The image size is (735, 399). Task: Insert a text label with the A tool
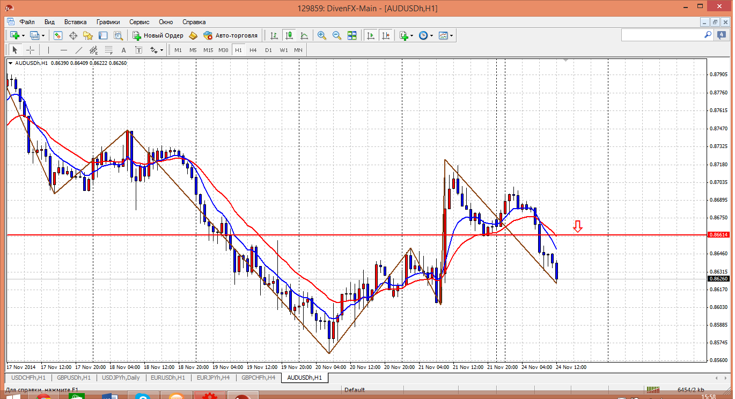pyautogui.click(x=123, y=50)
